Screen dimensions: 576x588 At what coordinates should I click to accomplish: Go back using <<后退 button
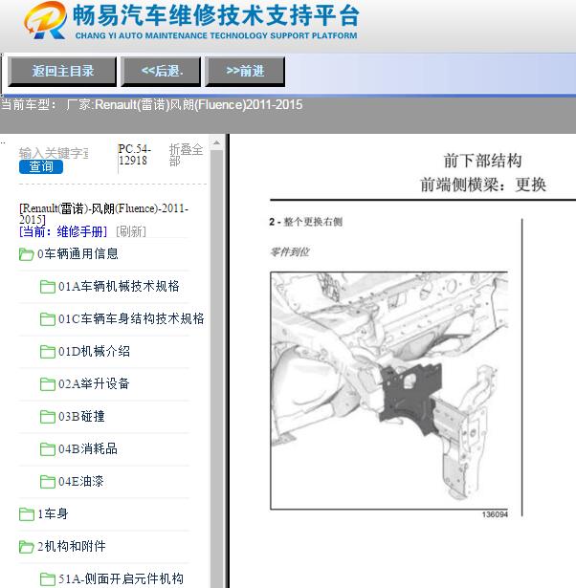(161, 72)
